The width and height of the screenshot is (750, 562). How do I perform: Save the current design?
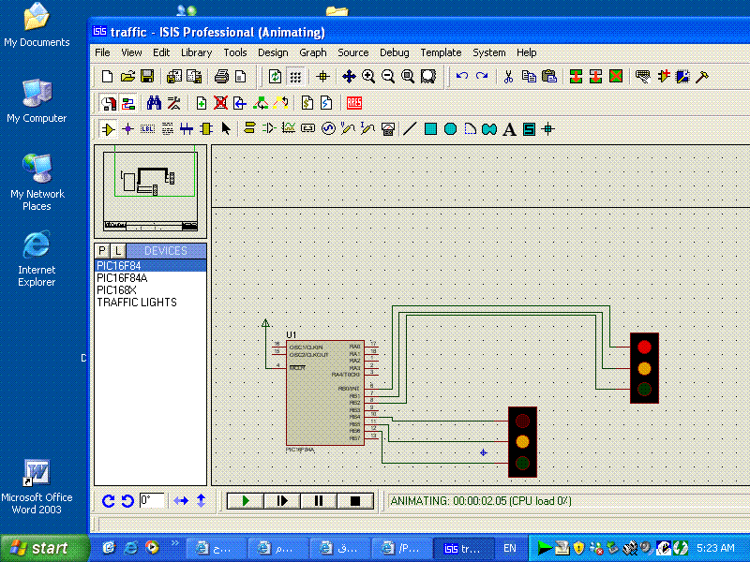[x=147, y=77]
